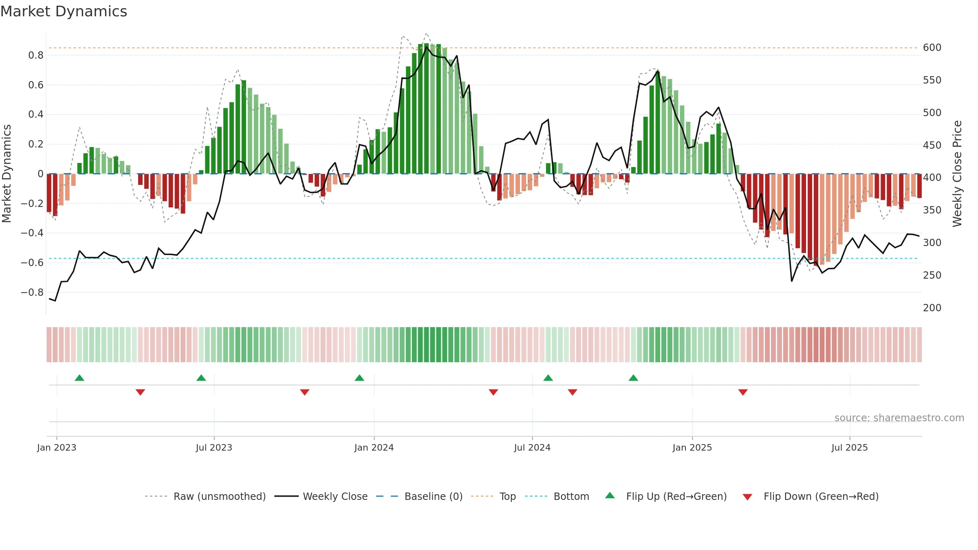The width and height of the screenshot is (978, 550).
Task: Click the green flip-up marker just after Jul 2024
Action: pos(548,378)
